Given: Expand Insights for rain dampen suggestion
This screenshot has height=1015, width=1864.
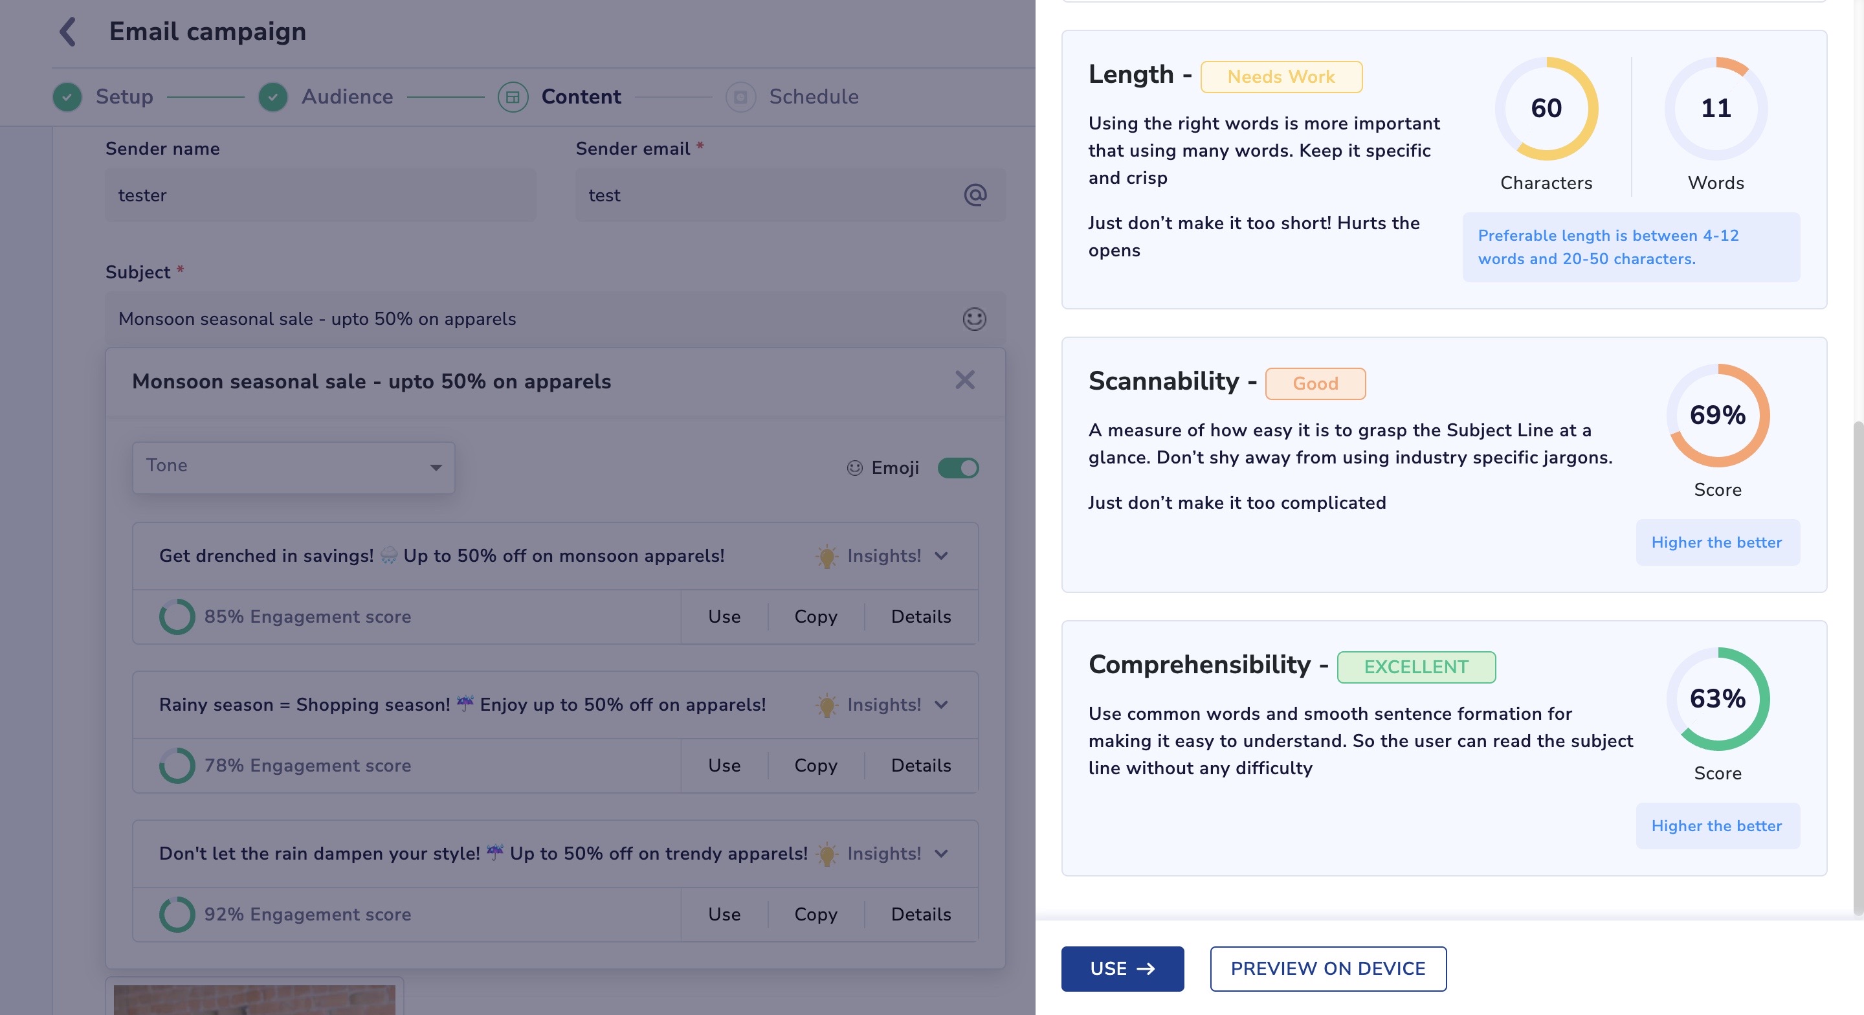Looking at the screenshot, I should pyautogui.click(x=940, y=854).
